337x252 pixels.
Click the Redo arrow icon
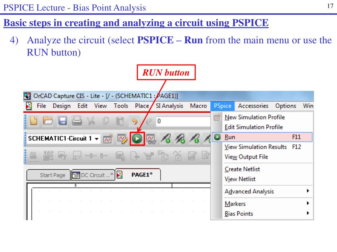(149, 121)
